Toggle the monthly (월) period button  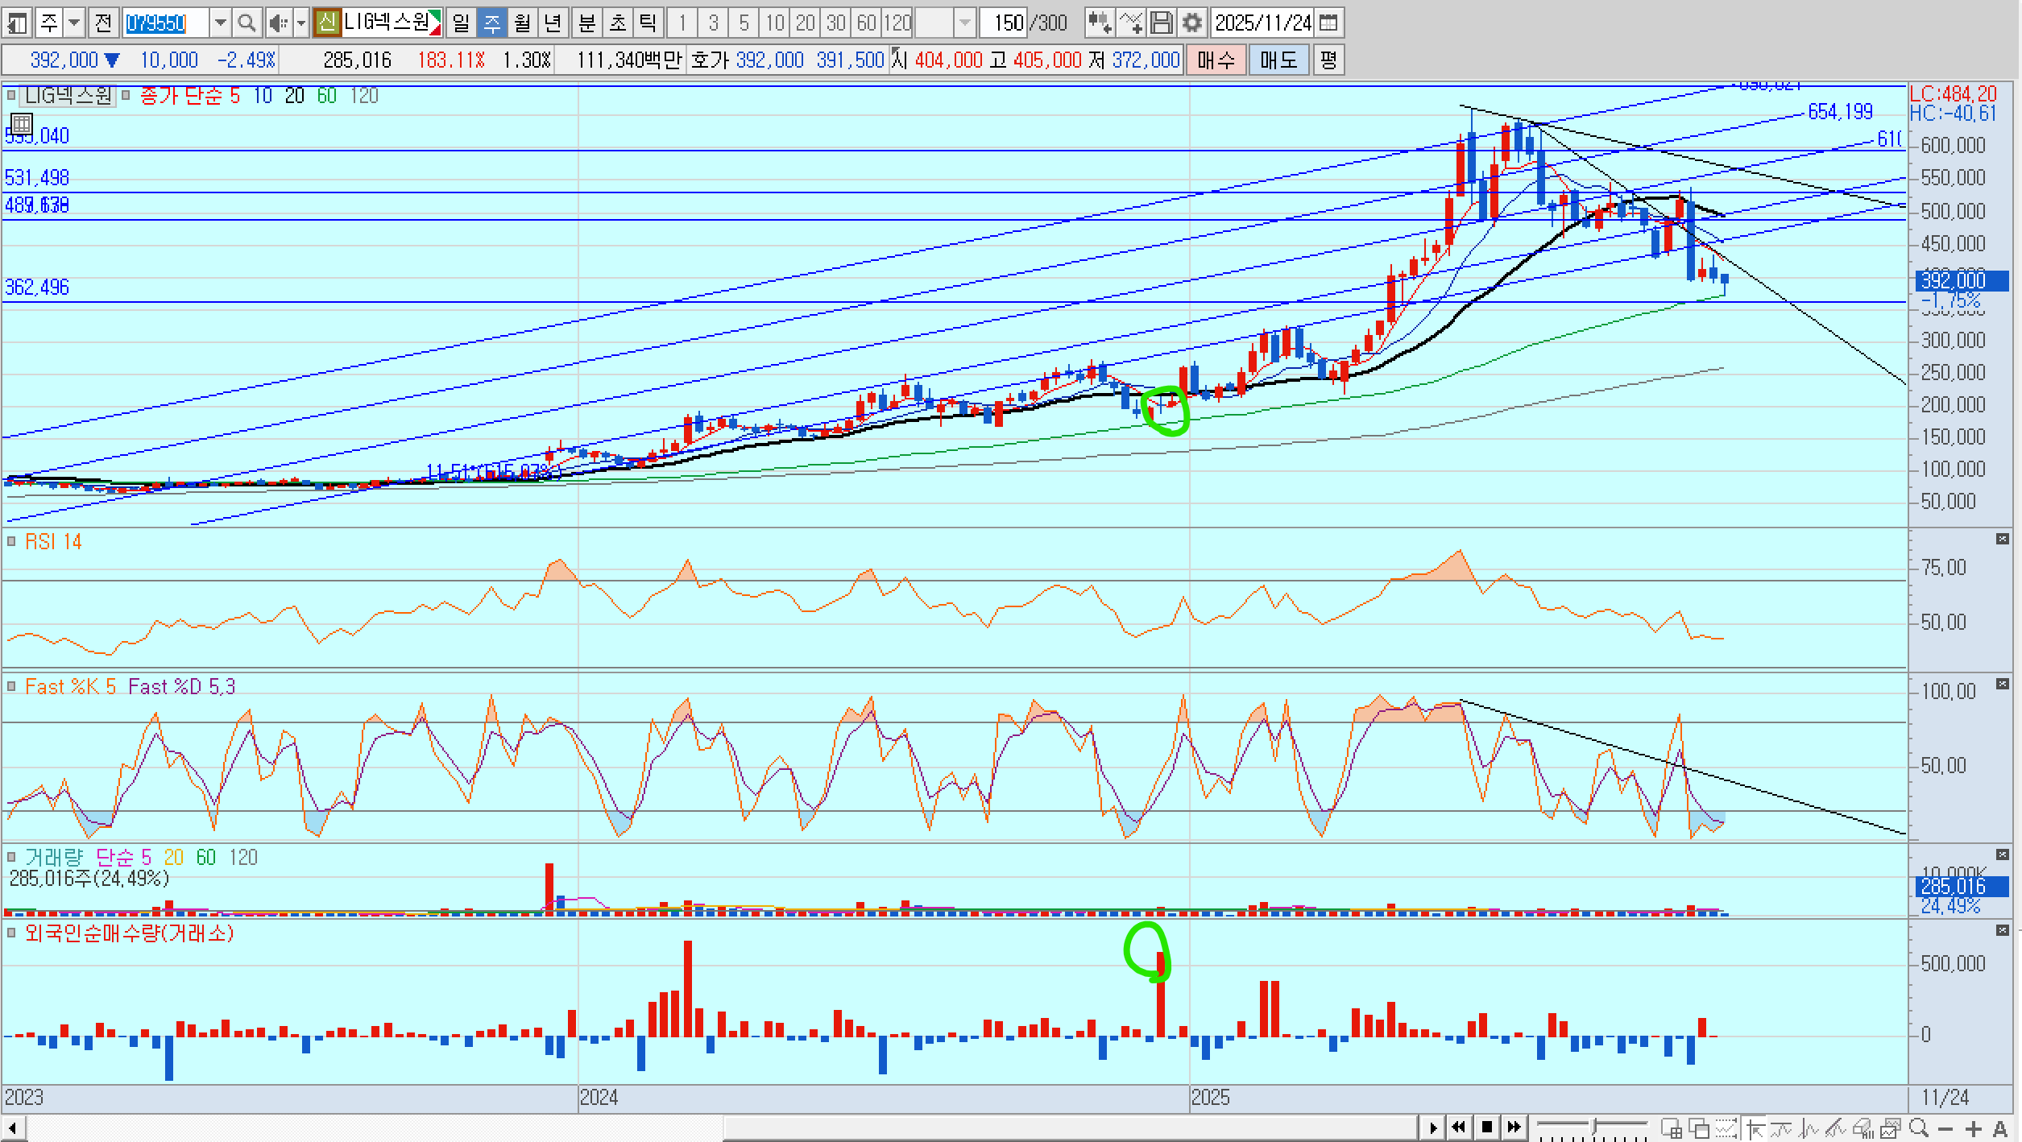[x=522, y=23]
